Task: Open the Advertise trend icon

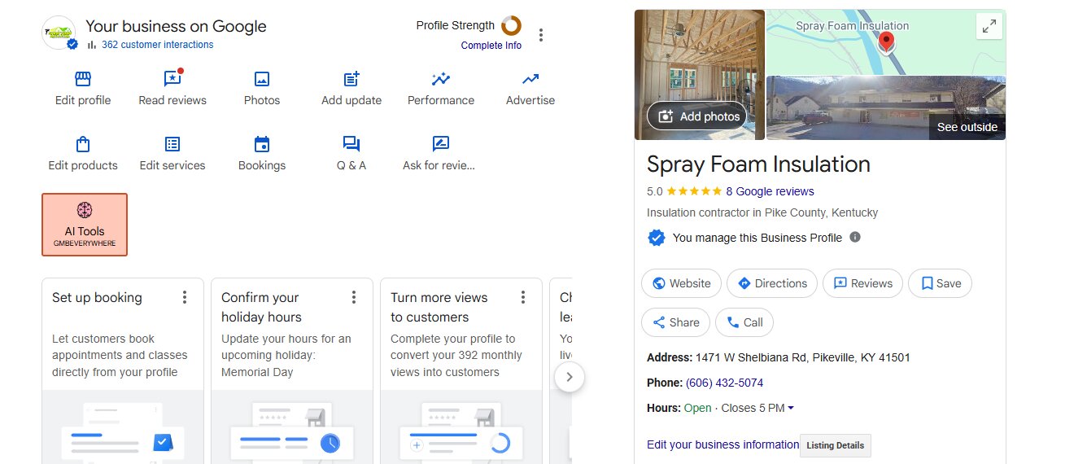Action: pyautogui.click(x=530, y=79)
